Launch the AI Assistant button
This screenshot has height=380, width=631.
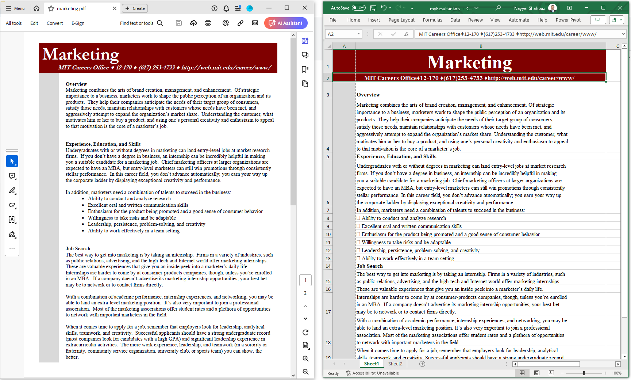tap(286, 23)
